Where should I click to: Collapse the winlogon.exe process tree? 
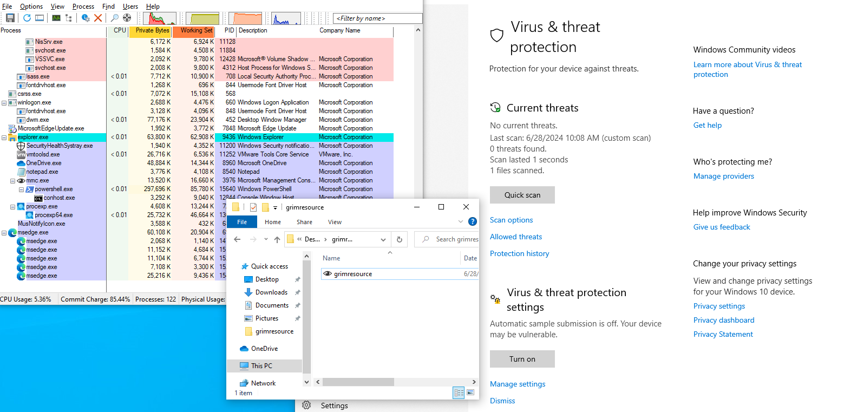coord(4,103)
